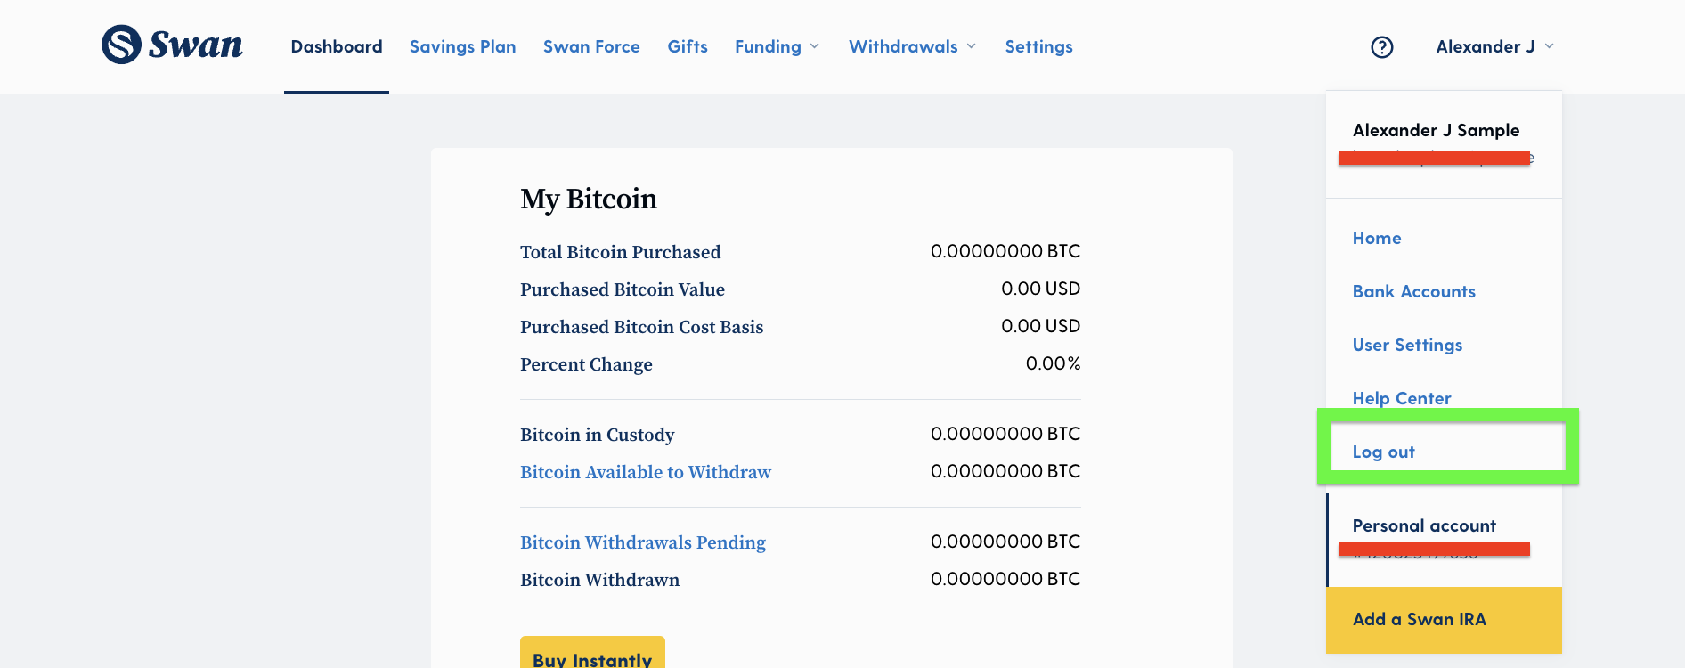The width and height of the screenshot is (1685, 668).
Task: Go to Savings Plan tab
Action: 462,46
